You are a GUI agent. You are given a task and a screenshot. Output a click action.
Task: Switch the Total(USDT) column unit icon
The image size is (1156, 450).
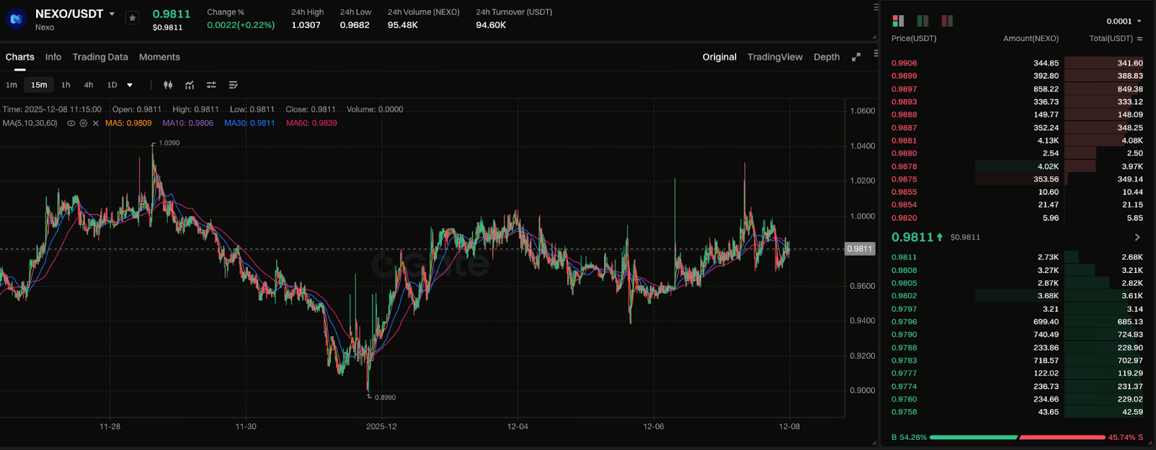(x=1139, y=39)
